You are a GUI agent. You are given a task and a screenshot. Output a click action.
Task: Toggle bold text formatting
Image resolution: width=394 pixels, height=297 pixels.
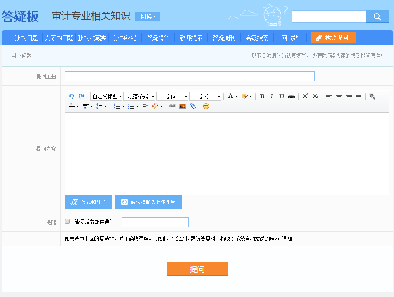pos(262,96)
